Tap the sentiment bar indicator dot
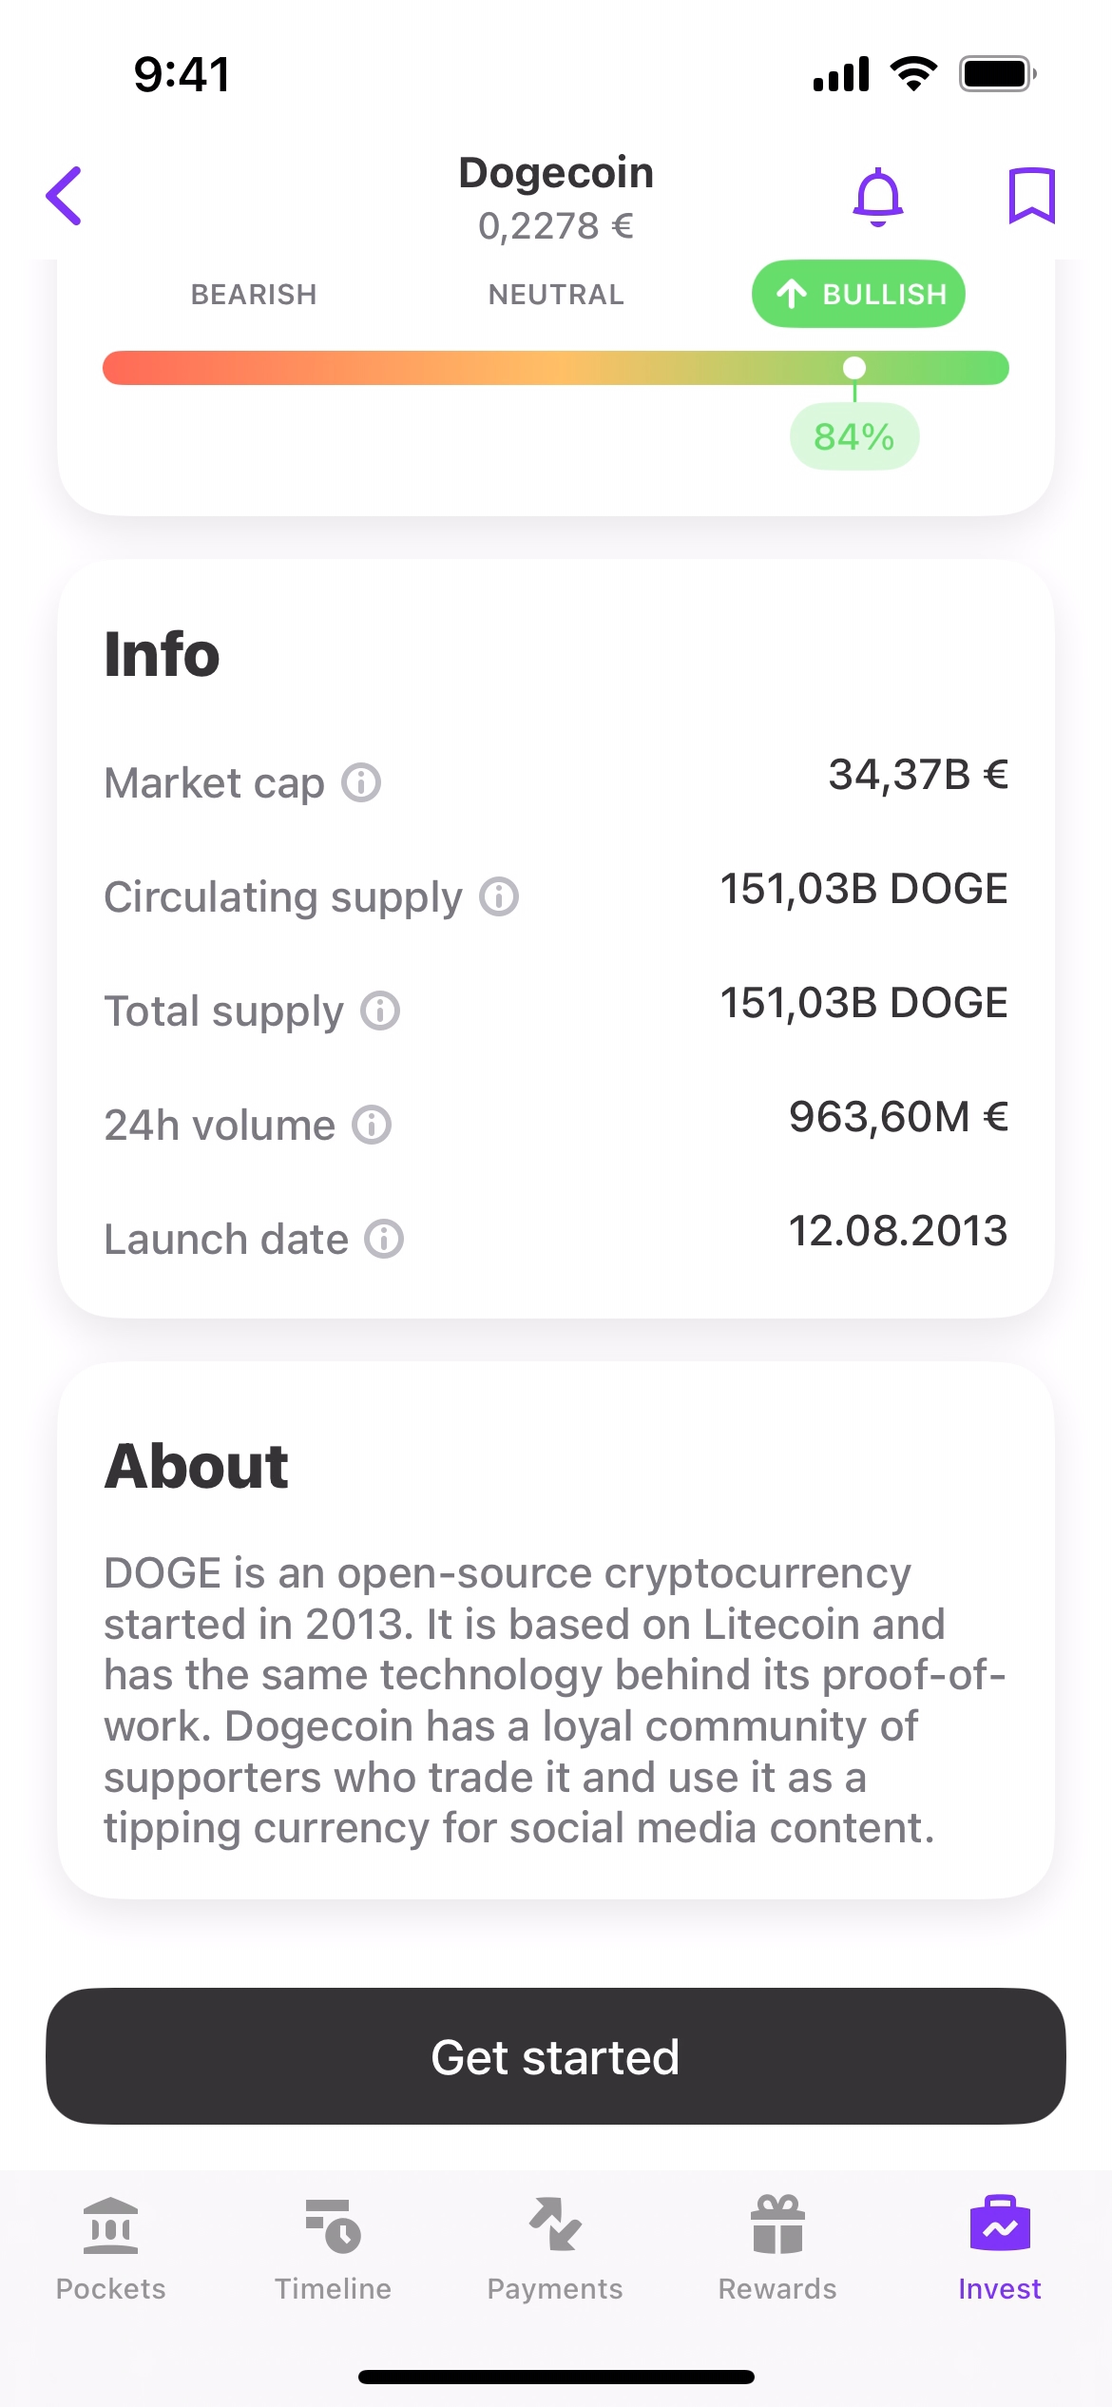Screen dimensions: 1112x2407 [854, 368]
